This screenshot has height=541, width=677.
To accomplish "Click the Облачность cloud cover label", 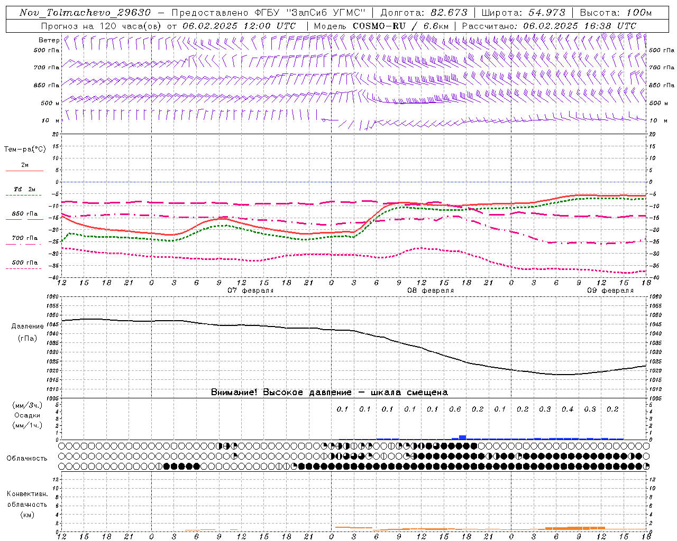I will [x=27, y=459].
